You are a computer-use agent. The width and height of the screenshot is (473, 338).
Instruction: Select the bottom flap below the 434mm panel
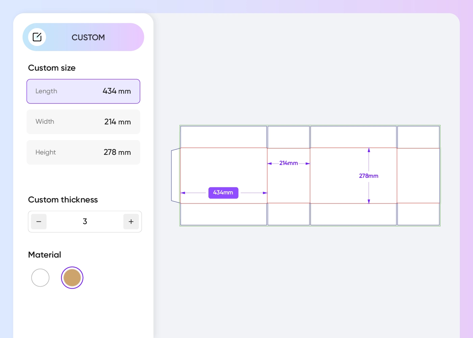[x=223, y=214]
